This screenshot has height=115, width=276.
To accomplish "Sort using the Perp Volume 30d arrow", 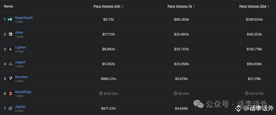I will click(x=268, y=6).
